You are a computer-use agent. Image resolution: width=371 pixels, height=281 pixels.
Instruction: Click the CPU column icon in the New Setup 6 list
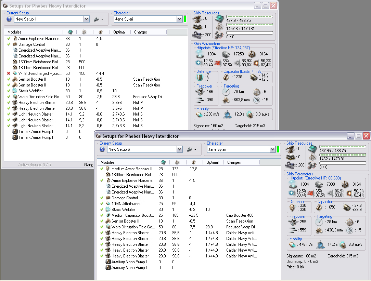(163, 162)
